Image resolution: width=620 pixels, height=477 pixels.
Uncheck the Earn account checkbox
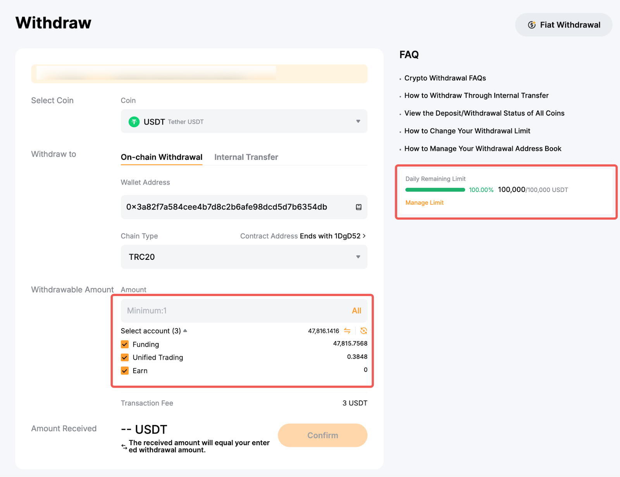[x=125, y=371]
